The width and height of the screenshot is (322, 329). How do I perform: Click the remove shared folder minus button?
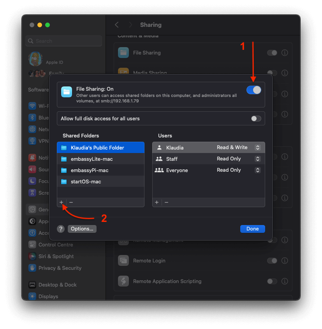point(71,202)
